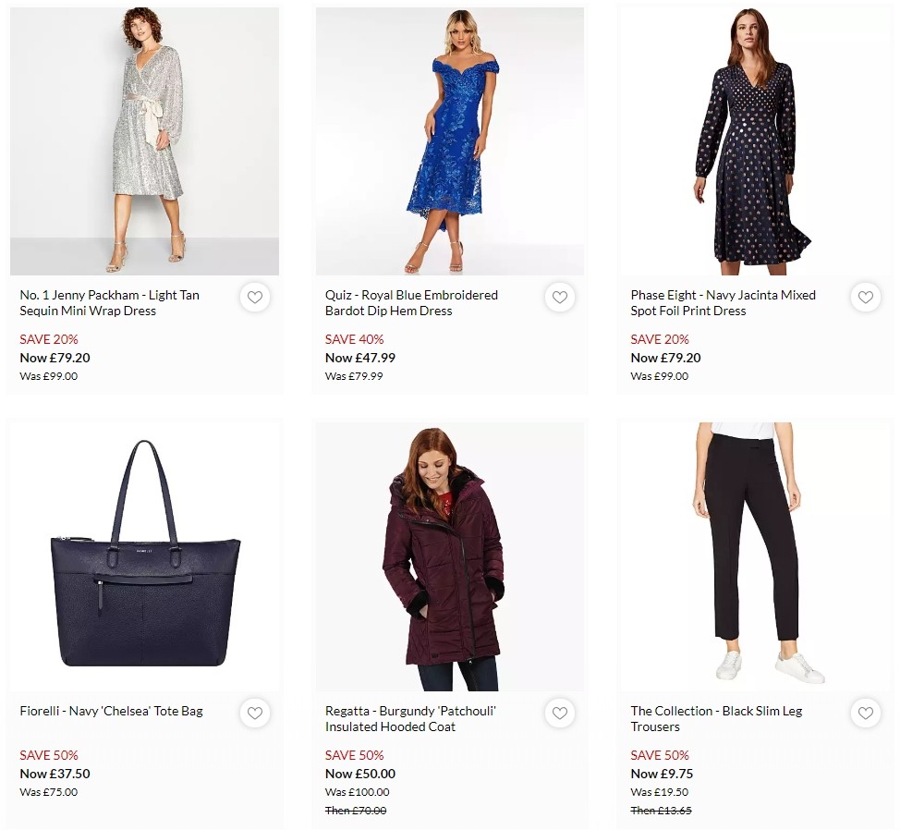Save the Fiorelli tote bag using the heart icon

pyautogui.click(x=255, y=714)
